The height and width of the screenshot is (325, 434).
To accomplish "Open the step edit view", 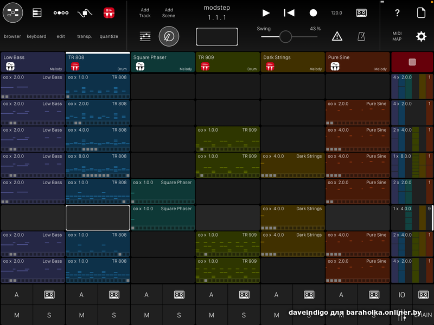I will (61, 13).
